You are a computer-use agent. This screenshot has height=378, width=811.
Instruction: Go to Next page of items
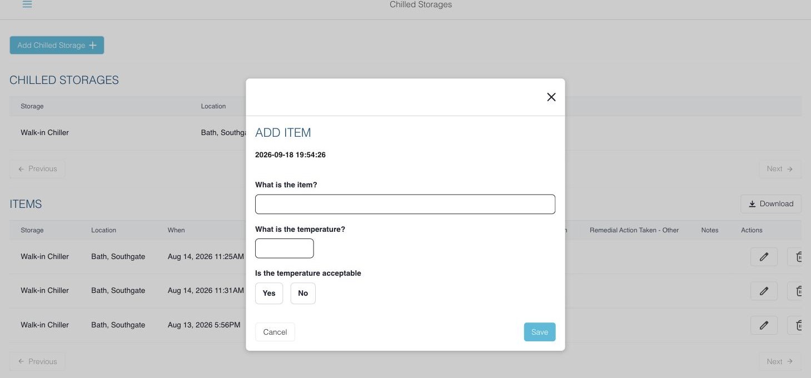(x=780, y=361)
